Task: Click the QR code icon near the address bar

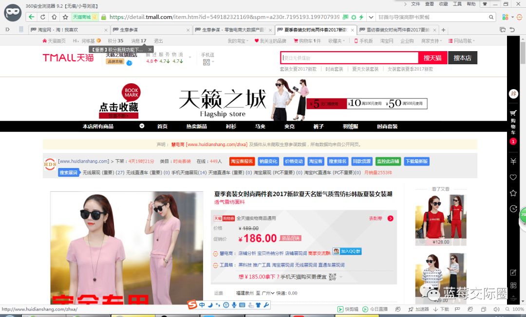Action: pyautogui.click(x=344, y=16)
